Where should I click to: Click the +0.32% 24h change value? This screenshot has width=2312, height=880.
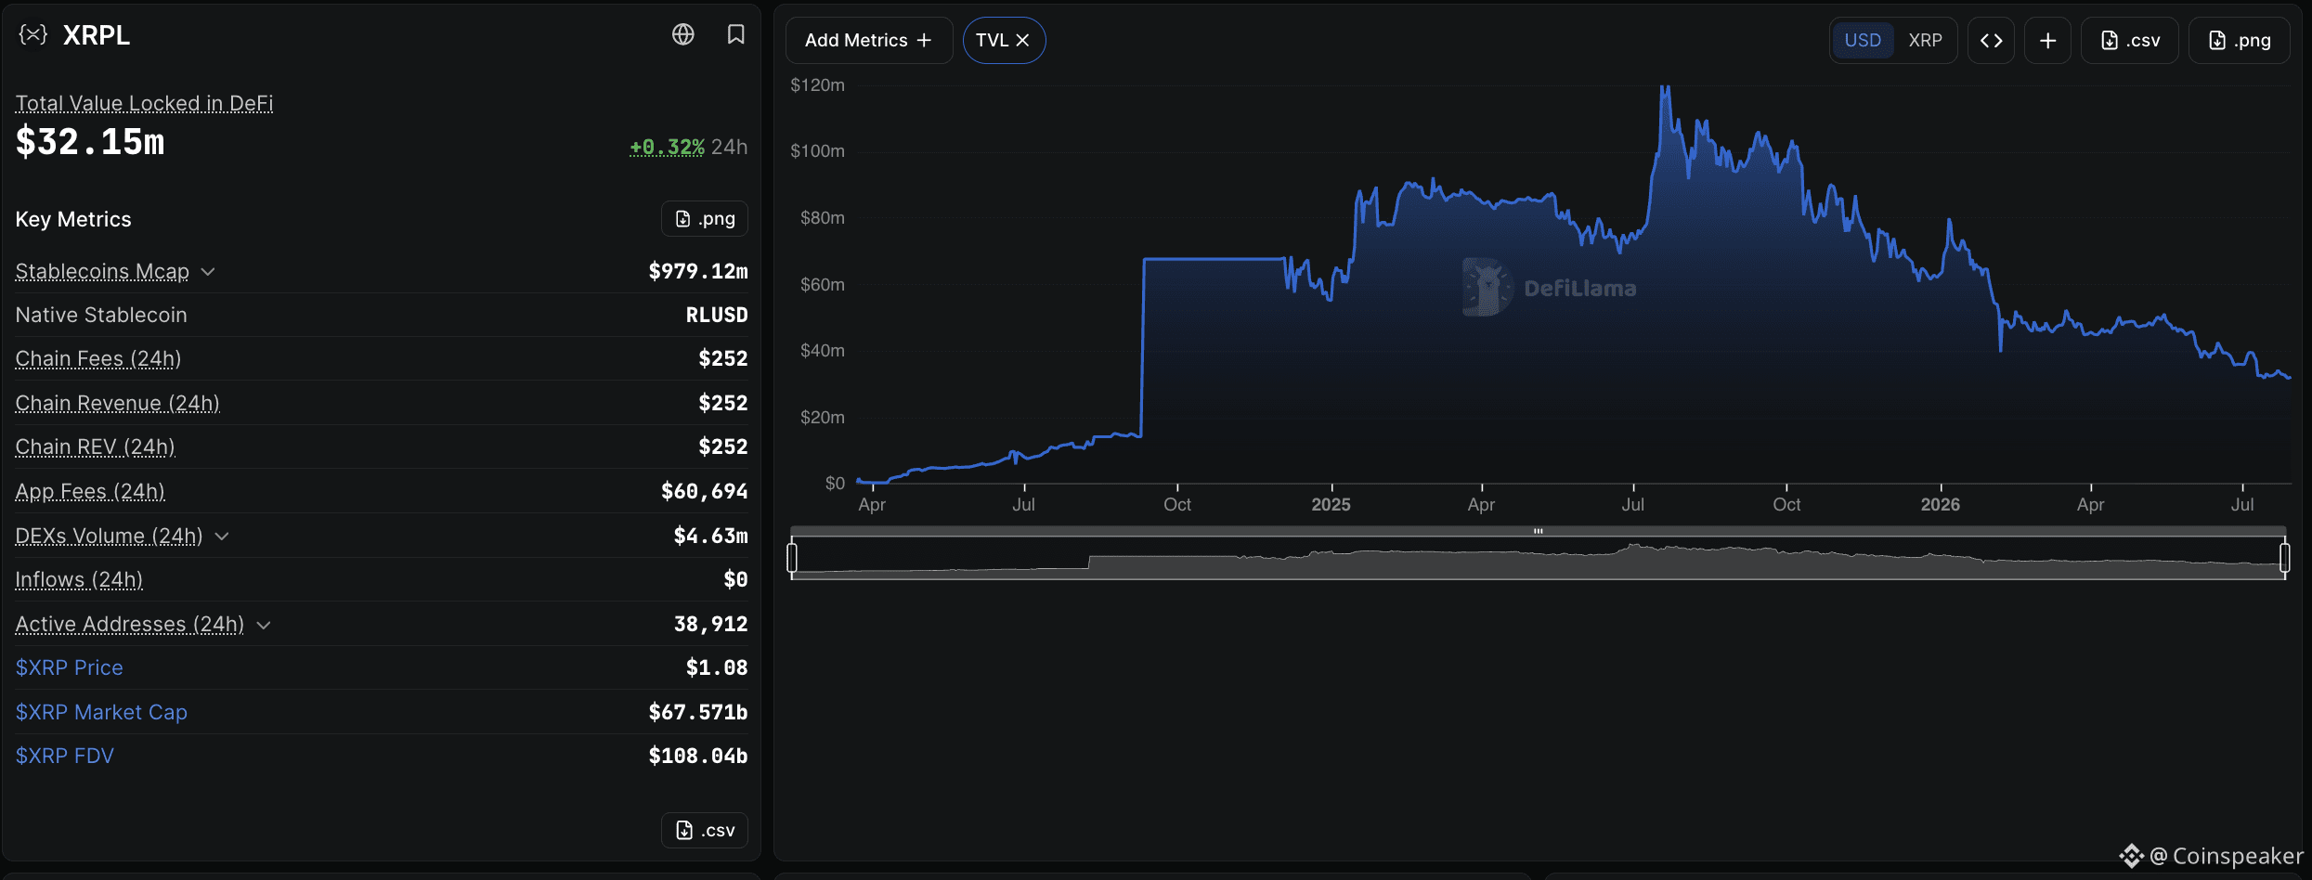click(667, 147)
